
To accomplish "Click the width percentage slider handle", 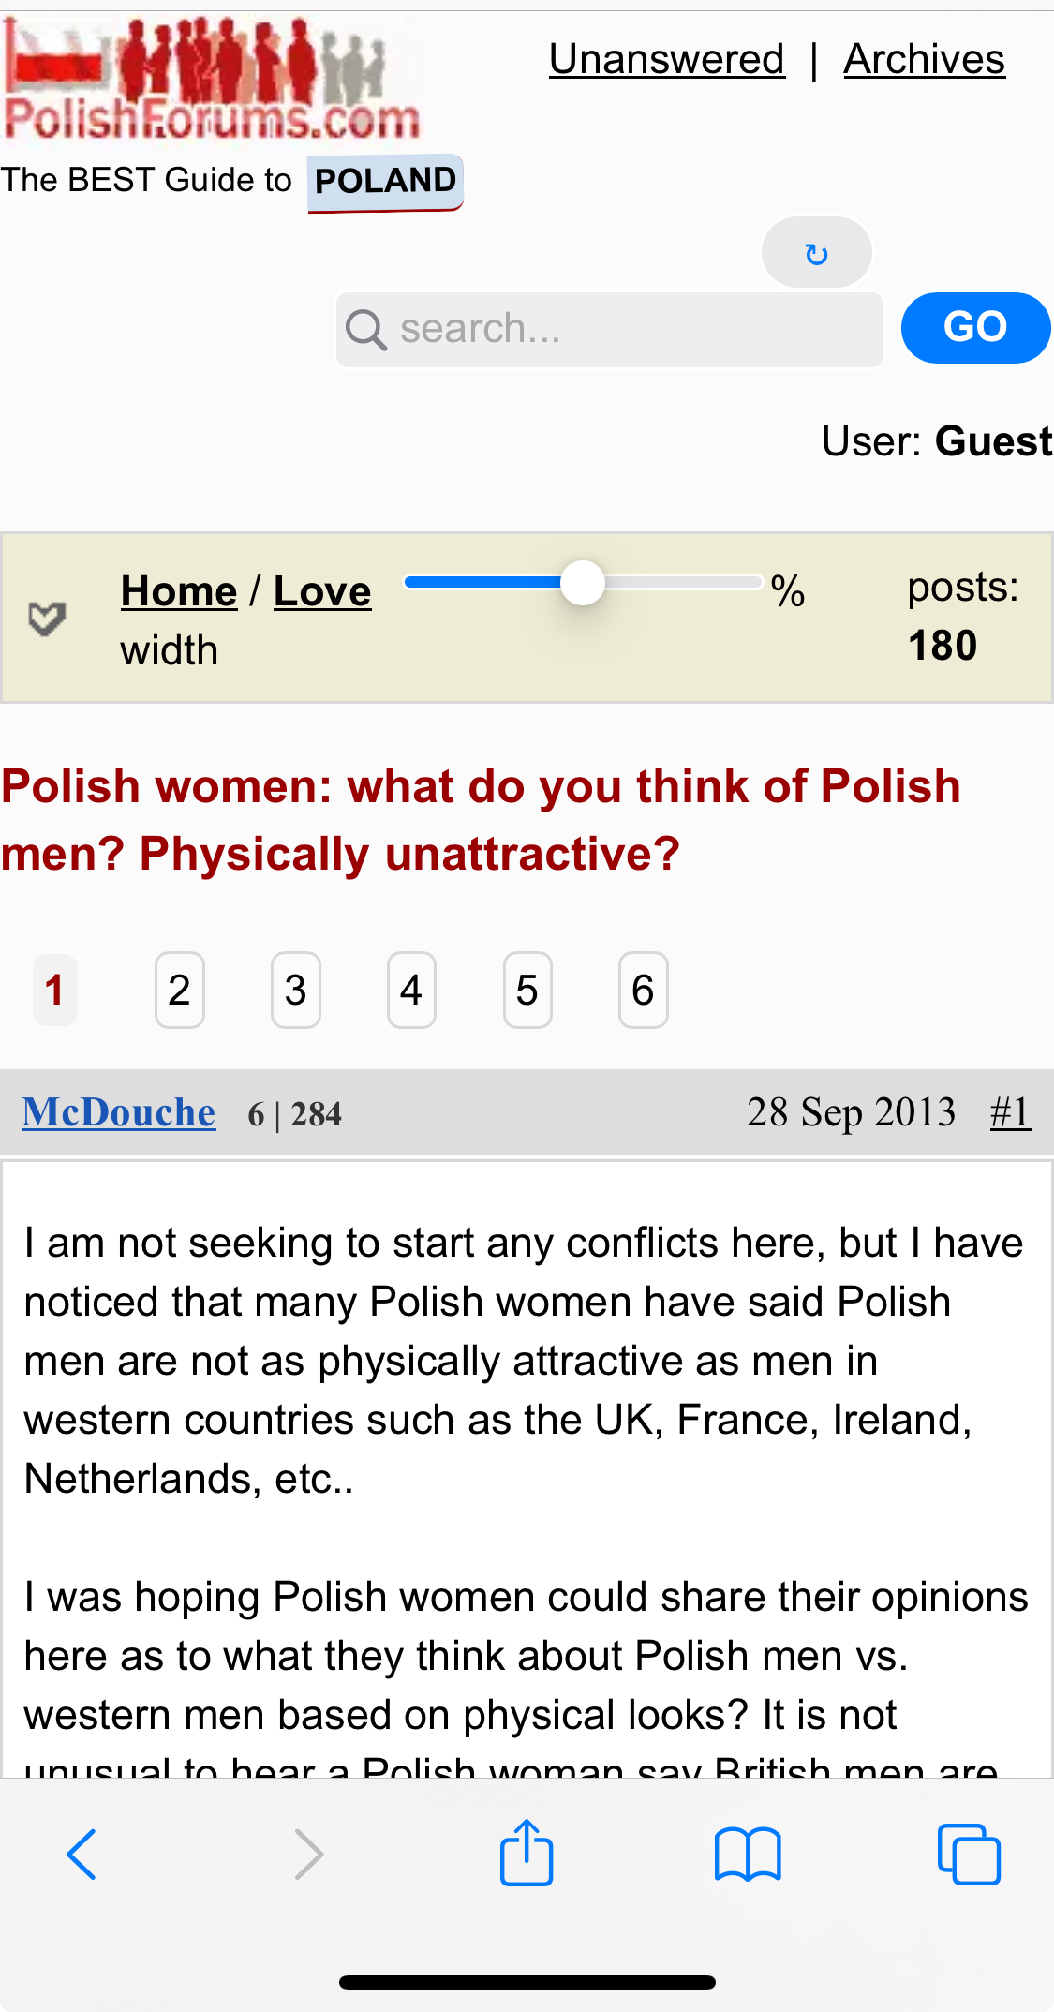I will [583, 584].
